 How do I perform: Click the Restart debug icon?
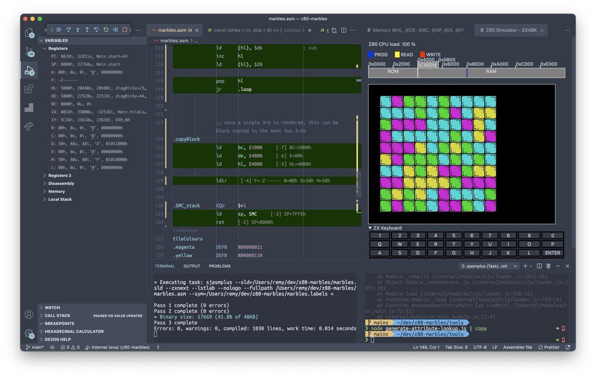coord(106,30)
